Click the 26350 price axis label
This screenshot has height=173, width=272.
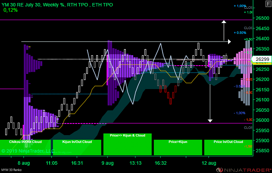click(262, 49)
